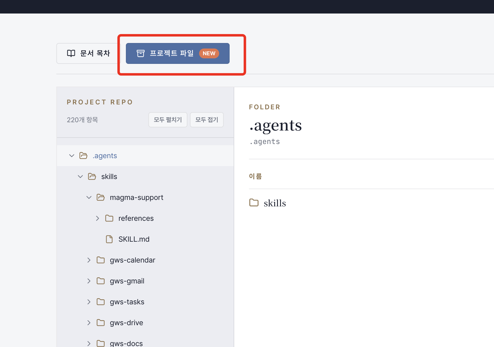This screenshot has width=494, height=347.
Task: Expand the gws-calendar folder chevron
Action: coord(89,260)
